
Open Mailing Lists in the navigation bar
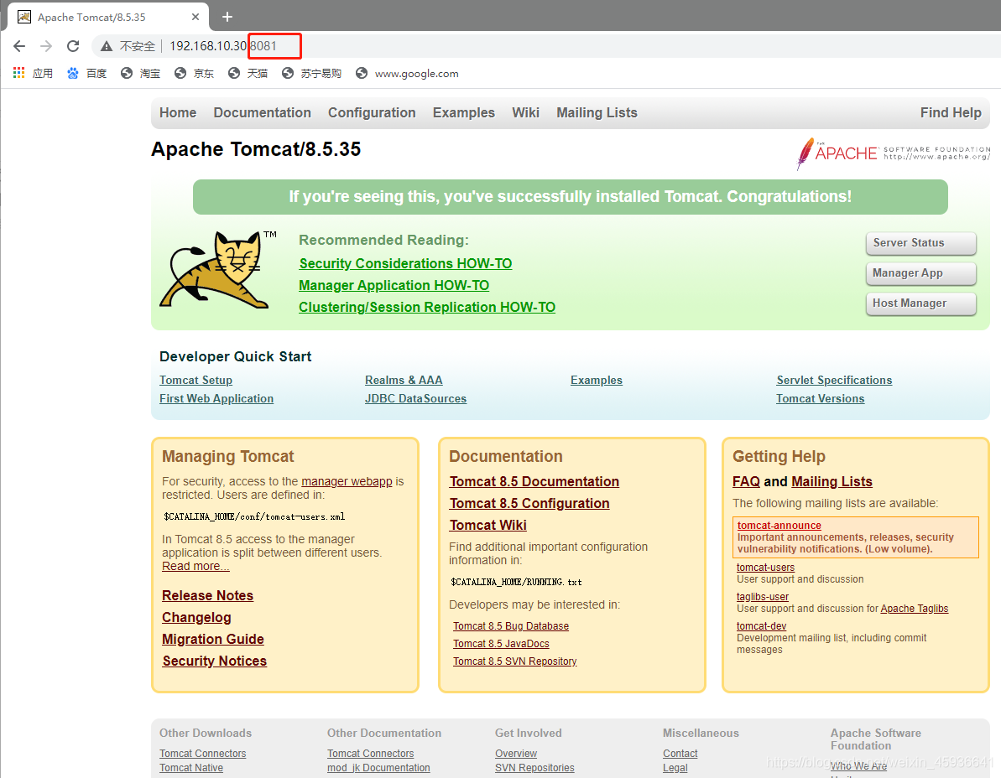click(x=597, y=113)
